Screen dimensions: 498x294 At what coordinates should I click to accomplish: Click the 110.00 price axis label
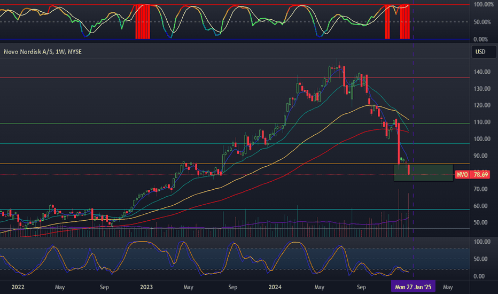(482, 122)
